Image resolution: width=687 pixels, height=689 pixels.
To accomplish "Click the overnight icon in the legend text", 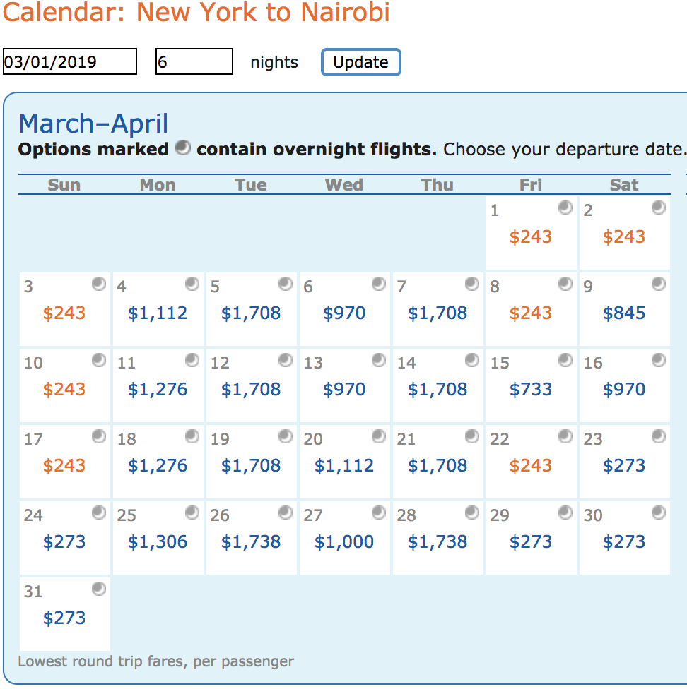I will pos(183,148).
